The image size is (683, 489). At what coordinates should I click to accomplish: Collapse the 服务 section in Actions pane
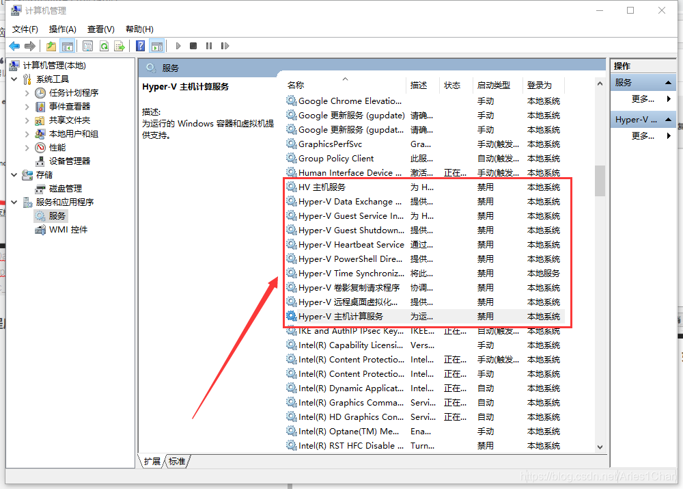pyautogui.click(x=668, y=83)
